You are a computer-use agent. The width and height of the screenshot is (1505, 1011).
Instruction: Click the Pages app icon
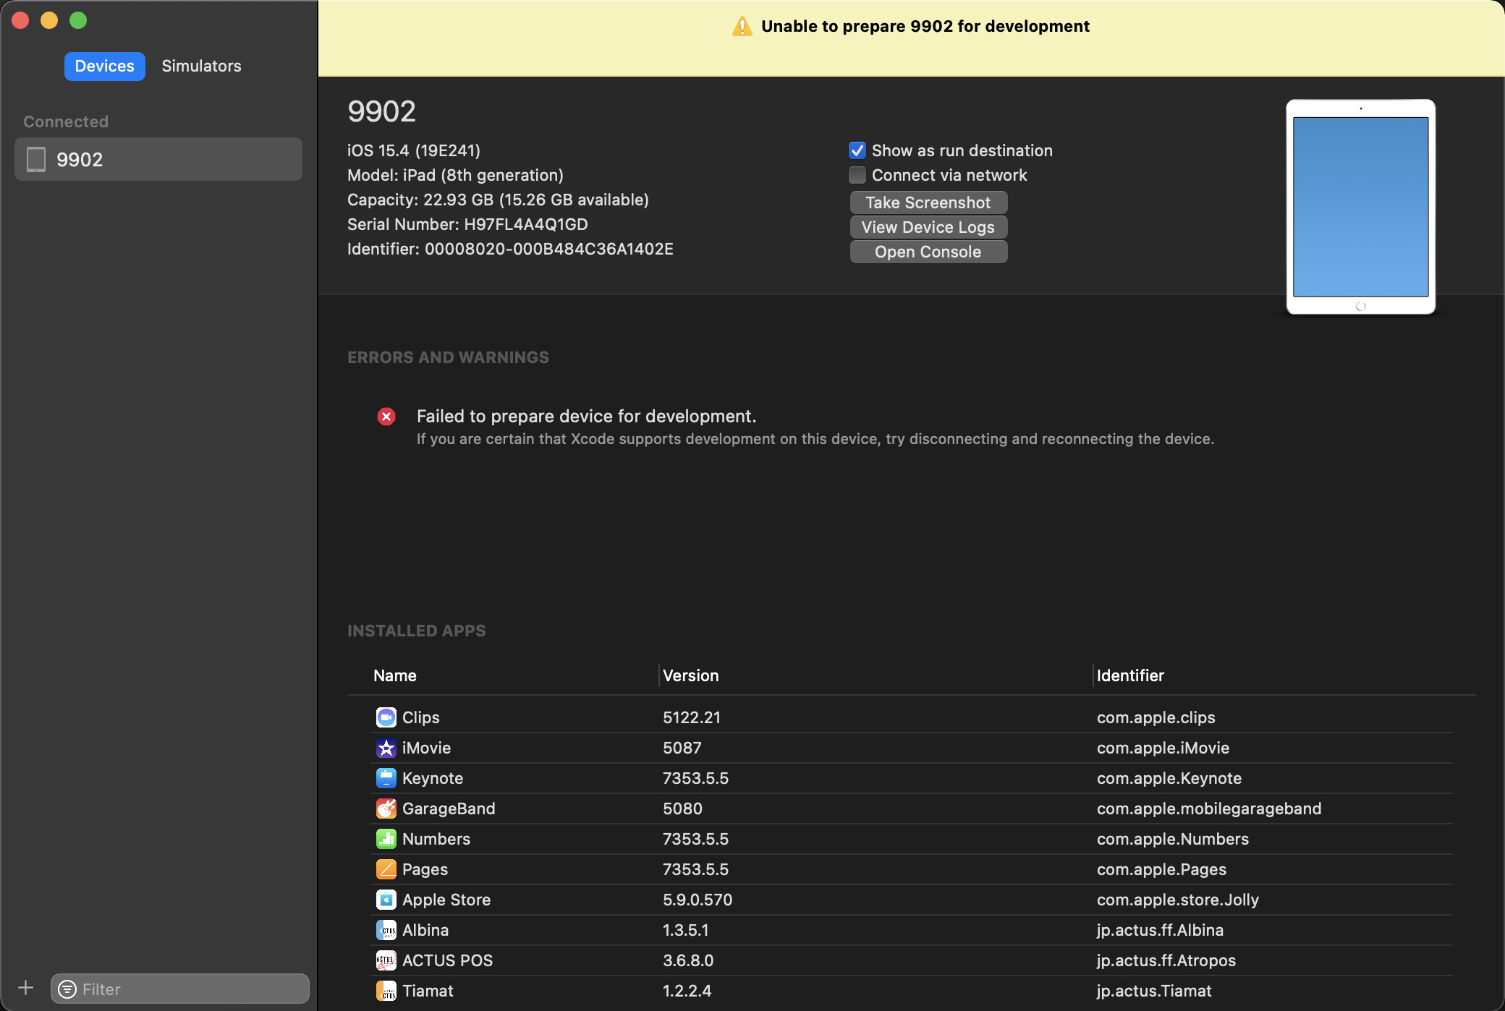tap(386, 869)
